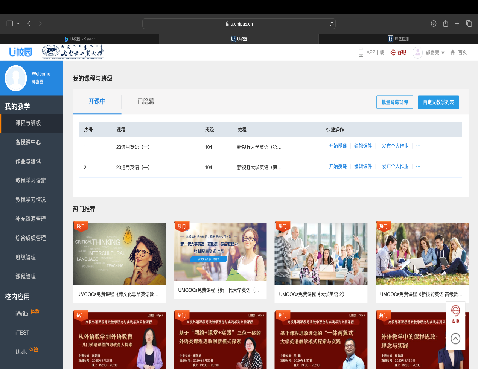The width and height of the screenshot is (478, 369).
Task: Click the floating 客服 support icon
Action: tap(455, 314)
